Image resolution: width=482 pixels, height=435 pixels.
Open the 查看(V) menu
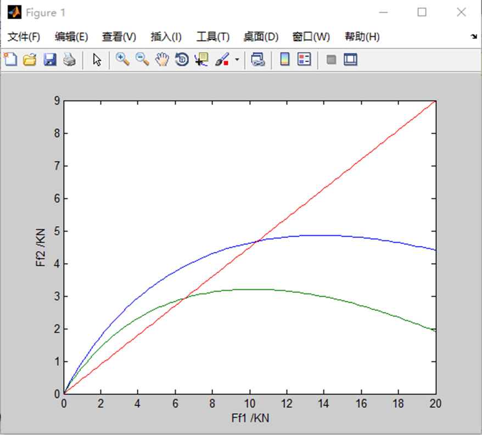coord(119,37)
